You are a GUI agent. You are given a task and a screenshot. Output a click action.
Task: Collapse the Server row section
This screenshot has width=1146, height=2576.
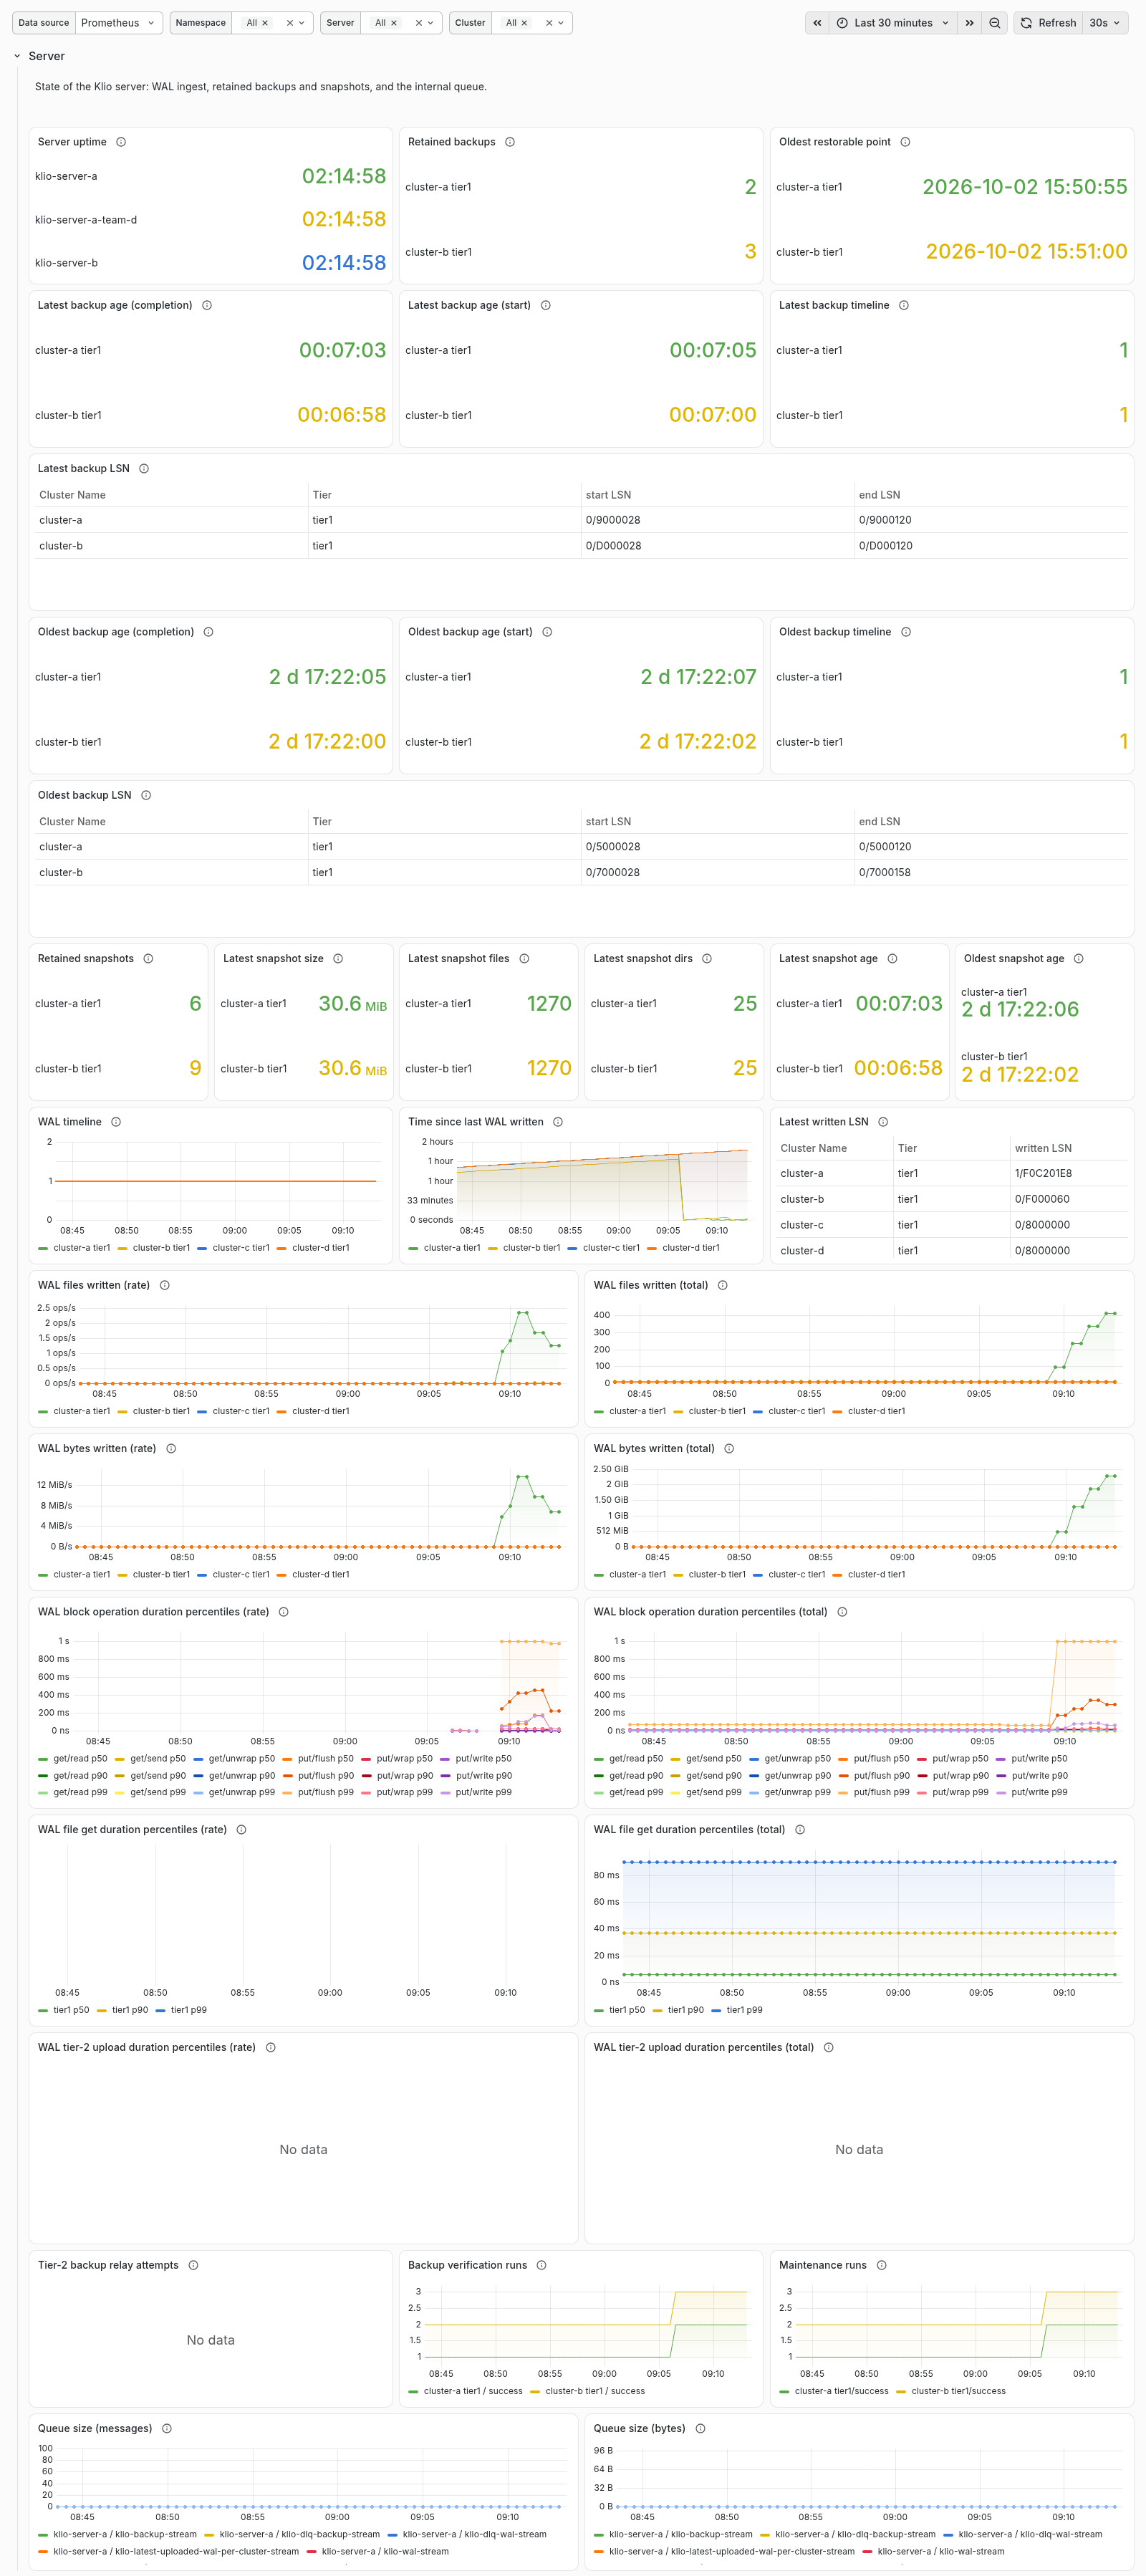tap(39, 56)
